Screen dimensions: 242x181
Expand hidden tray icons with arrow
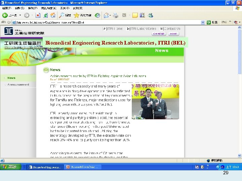(217, 167)
